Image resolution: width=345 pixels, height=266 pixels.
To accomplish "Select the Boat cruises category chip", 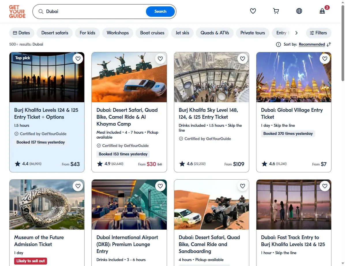I will tap(152, 33).
